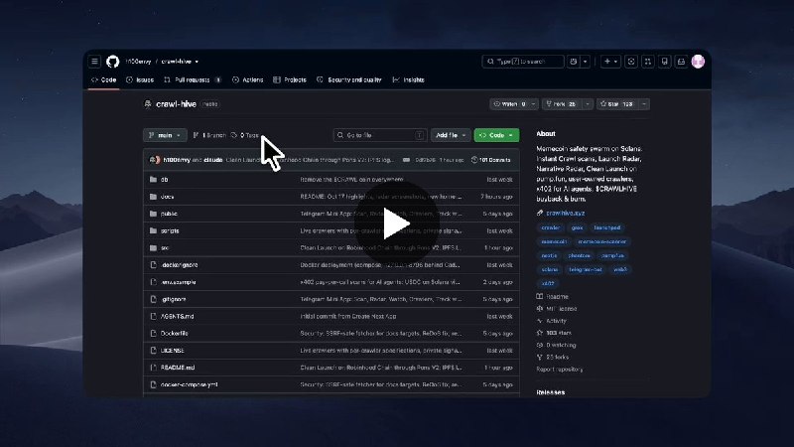Open the crawlhive.xyz website link
The width and height of the screenshot is (794, 447).
[x=565, y=213]
